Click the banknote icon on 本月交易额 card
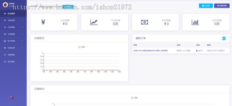Screen dimensions: 232x106 [x=145, y=22]
